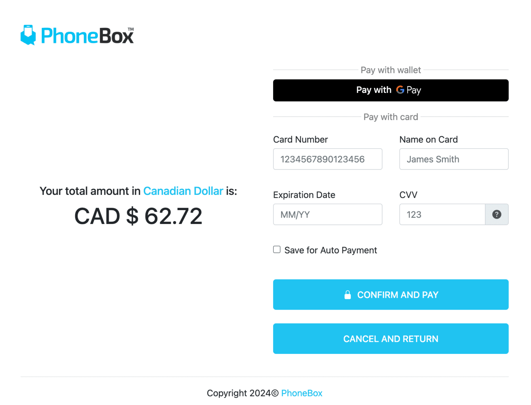
Task: Click the Card Number field label
Action: click(300, 140)
